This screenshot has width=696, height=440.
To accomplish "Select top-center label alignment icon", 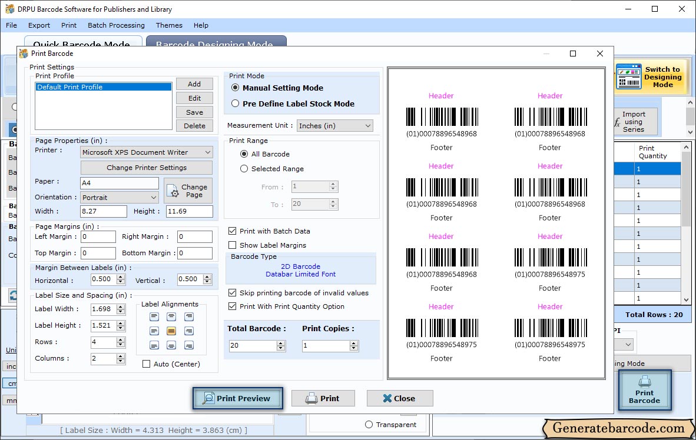I will (x=171, y=316).
